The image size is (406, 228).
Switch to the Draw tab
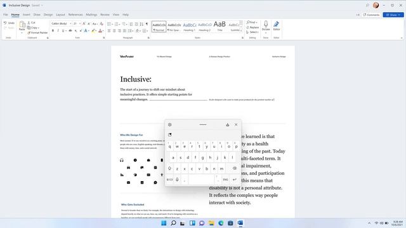[x=37, y=15]
